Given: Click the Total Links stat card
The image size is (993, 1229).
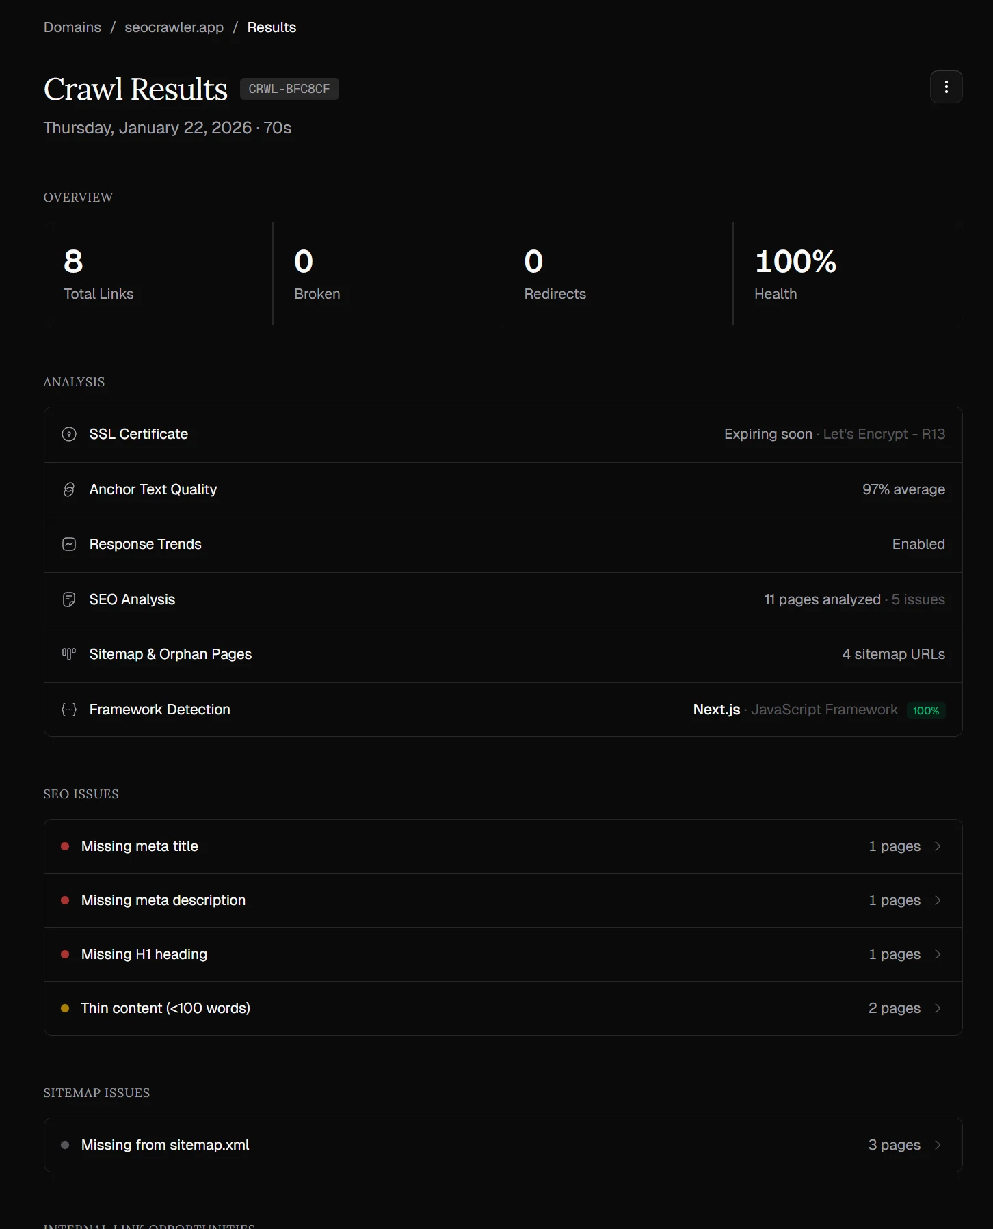Looking at the screenshot, I should tap(158, 273).
